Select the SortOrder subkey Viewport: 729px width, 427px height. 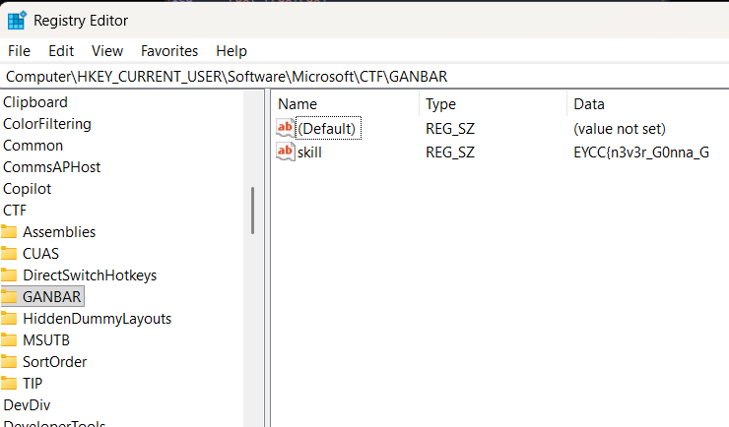point(55,361)
